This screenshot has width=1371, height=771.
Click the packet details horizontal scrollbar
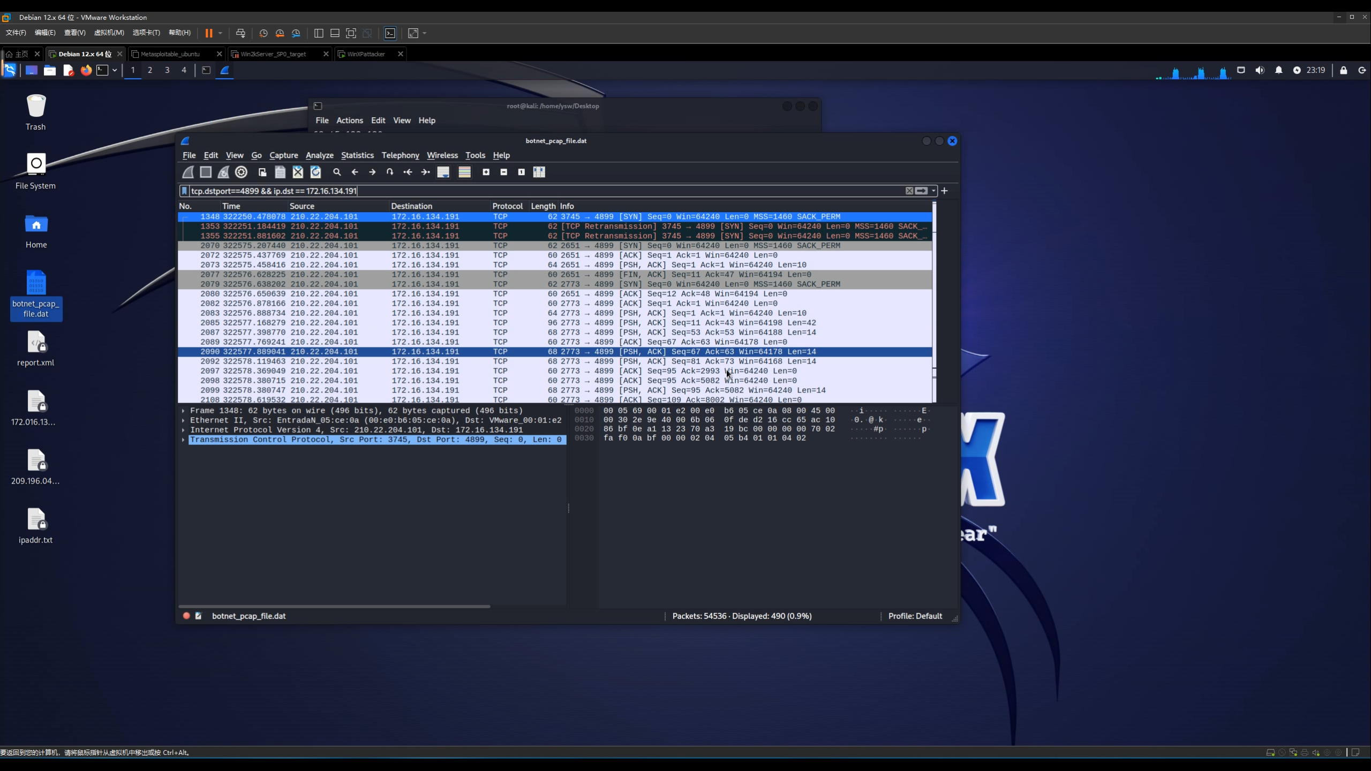[x=334, y=606]
